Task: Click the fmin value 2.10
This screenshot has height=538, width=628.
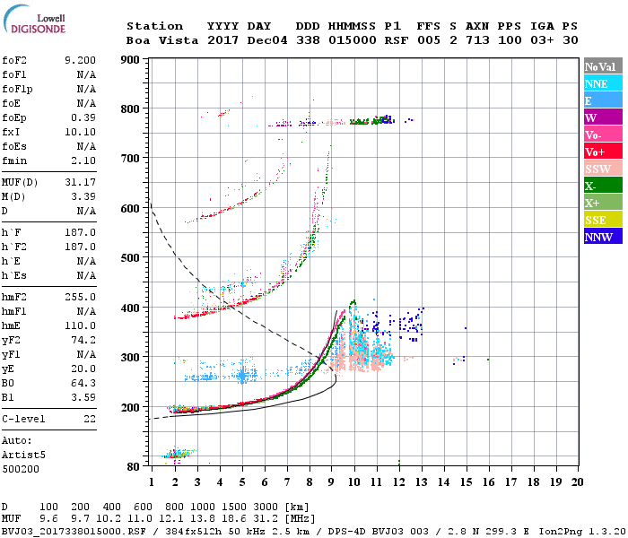Action: click(x=83, y=161)
